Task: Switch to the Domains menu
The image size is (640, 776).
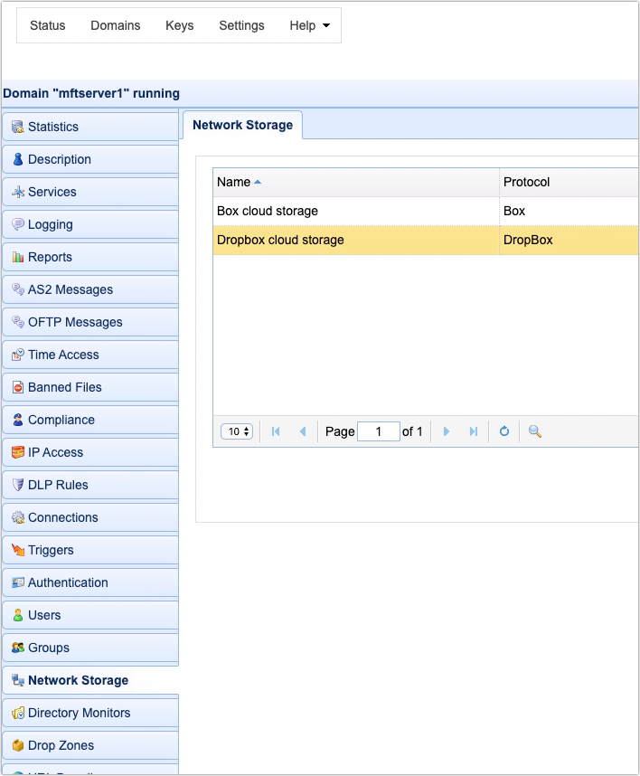Action: point(115,25)
